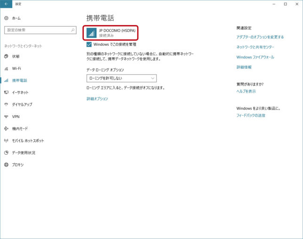Click the back arrow in the title bar
This screenshot has height=239, width=303.
point(6,4)
